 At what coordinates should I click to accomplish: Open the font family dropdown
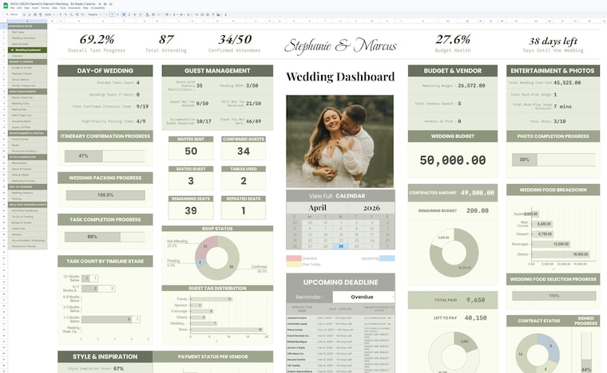94,14
